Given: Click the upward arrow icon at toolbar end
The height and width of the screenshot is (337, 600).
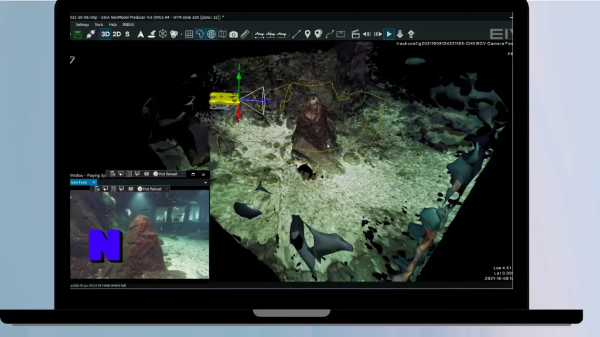Looking at the screenshot, I should 411,34.
